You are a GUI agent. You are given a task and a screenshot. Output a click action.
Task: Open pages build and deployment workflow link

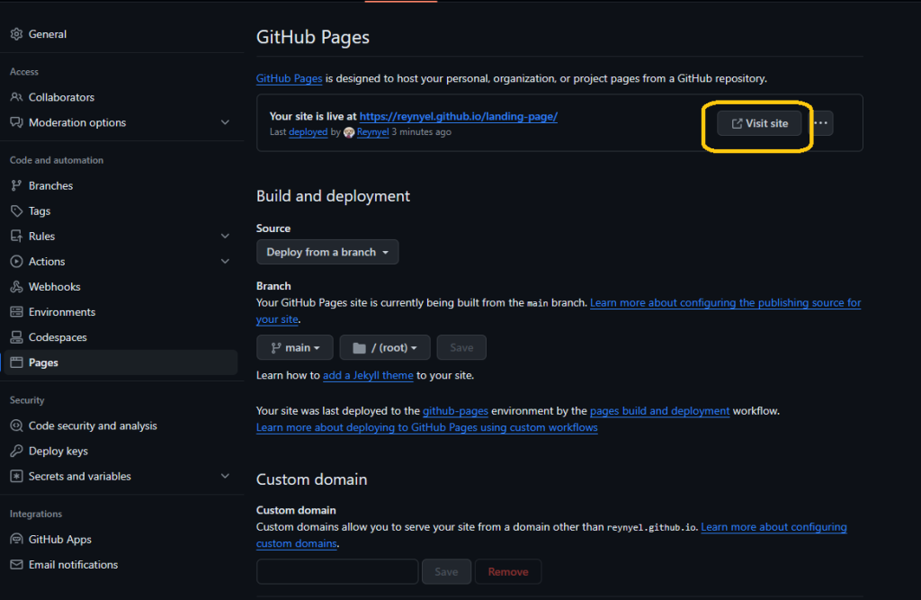[659, 411]
